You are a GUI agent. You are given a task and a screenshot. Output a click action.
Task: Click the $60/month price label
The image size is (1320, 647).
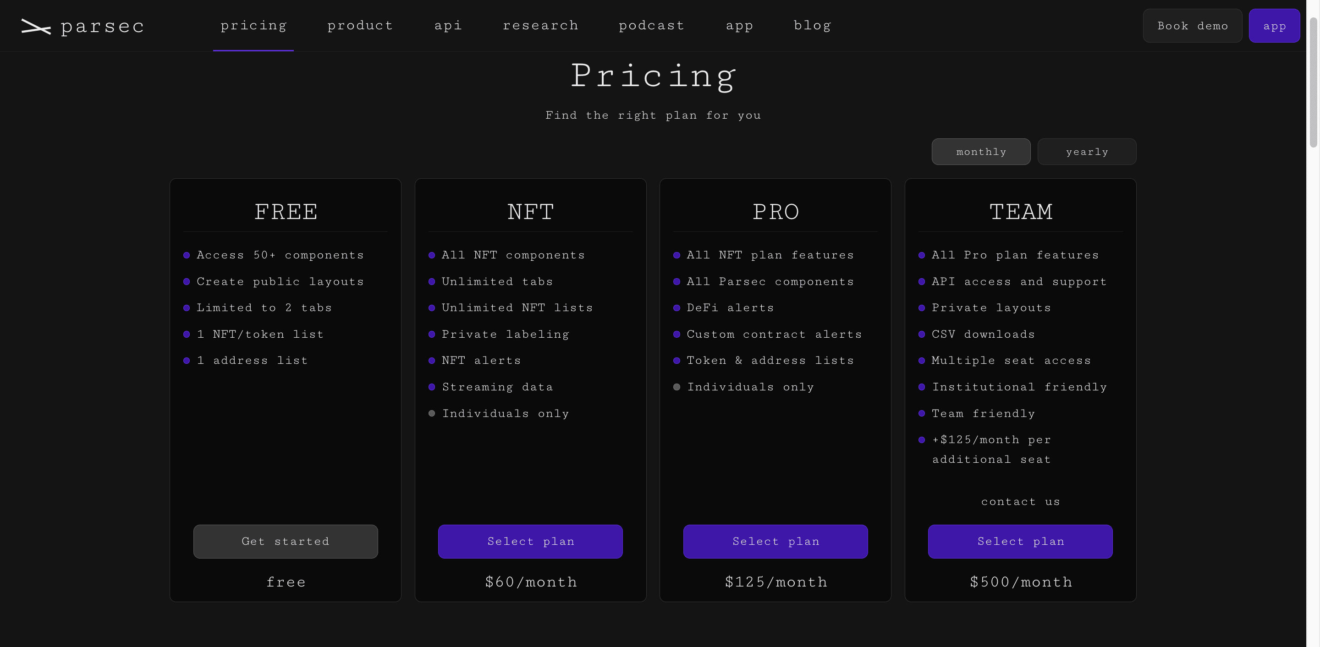coord(530,581)
